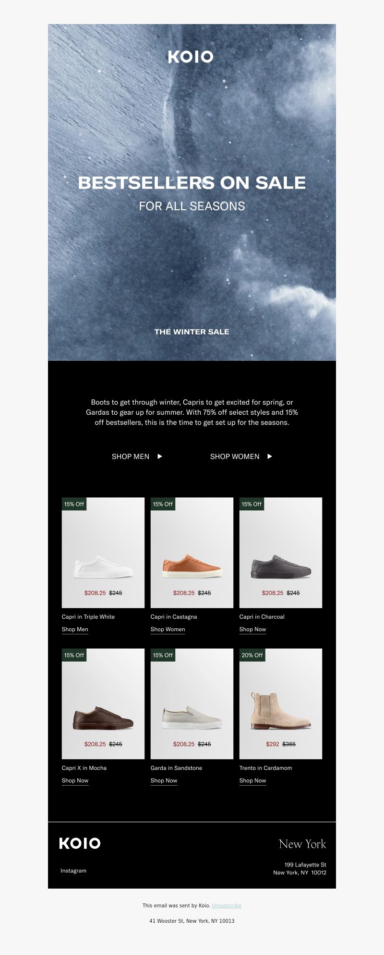
Task: Click the Unsubscribe link
Action: tap(227, 905)
